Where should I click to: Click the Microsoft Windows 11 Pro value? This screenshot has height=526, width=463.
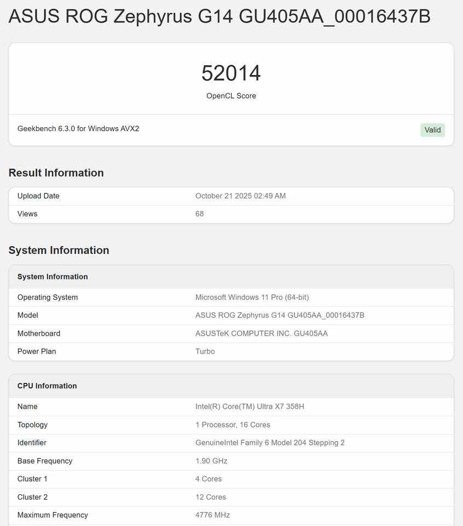(252, 298)
